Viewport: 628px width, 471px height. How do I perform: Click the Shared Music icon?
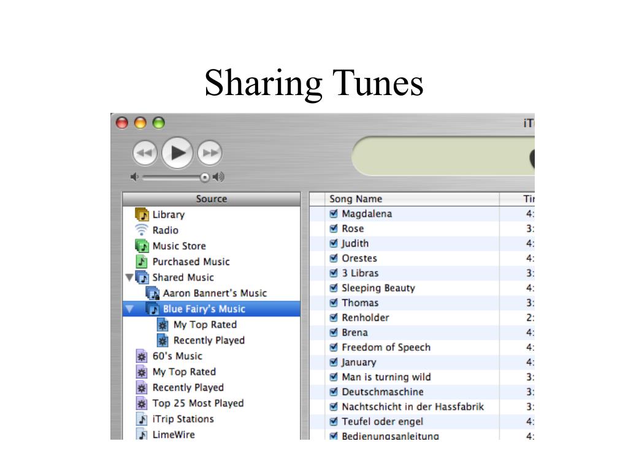[142, 277]
